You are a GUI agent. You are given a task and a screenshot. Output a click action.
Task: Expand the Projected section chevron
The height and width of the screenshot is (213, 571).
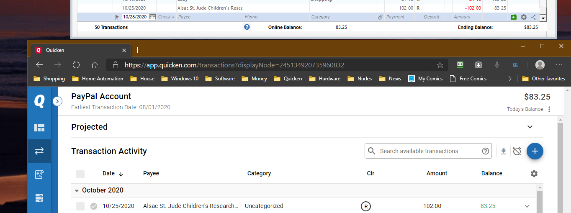[x=530, y=127]
